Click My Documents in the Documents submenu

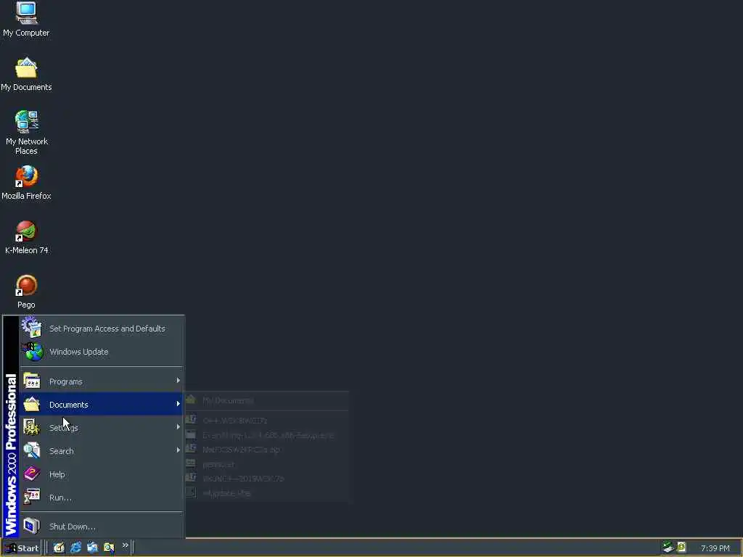pos(267,400)
